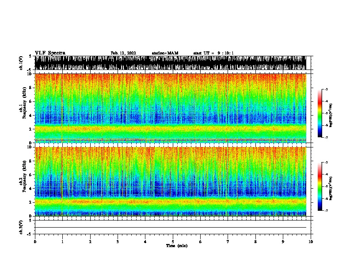
Task: Click the "-3" value atop ch.1 color bar
Action: point(326,89)
